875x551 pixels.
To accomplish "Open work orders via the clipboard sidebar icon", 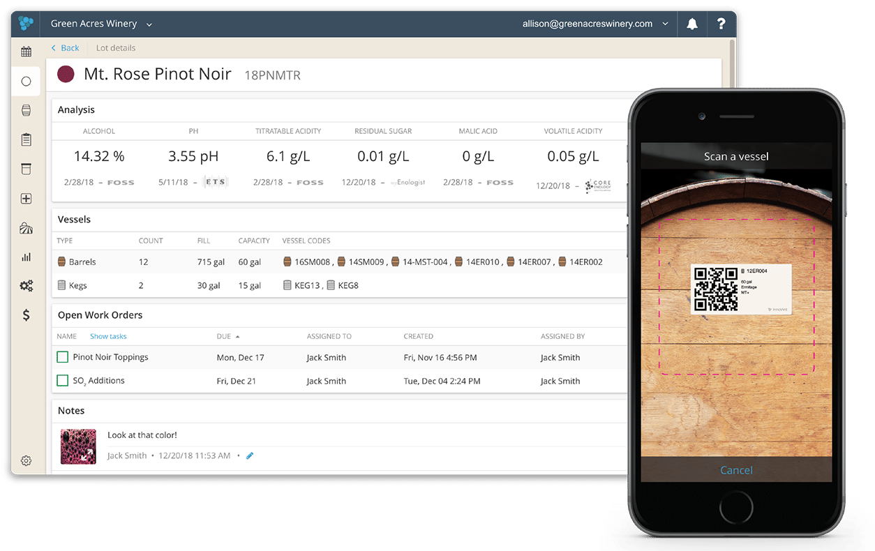I will click(26, 139).
